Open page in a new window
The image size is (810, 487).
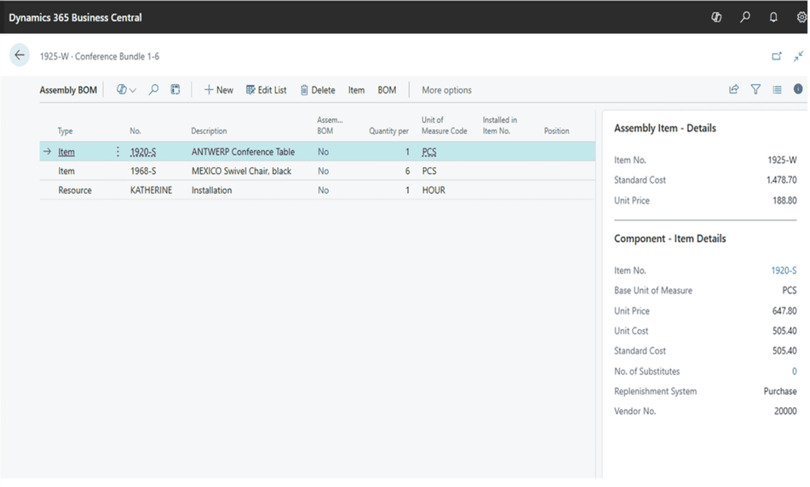(x=777, y=57)
